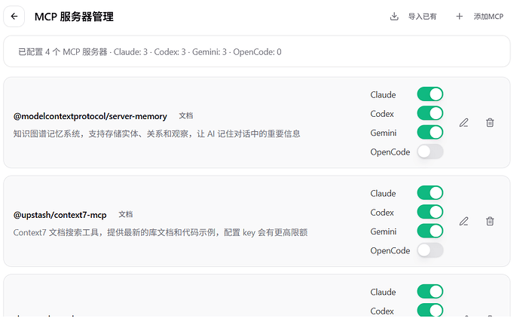This screenshot has height=331, width=520.
Task: Click the plus icon for adding MCP
Action: click(x=459, y=17)
